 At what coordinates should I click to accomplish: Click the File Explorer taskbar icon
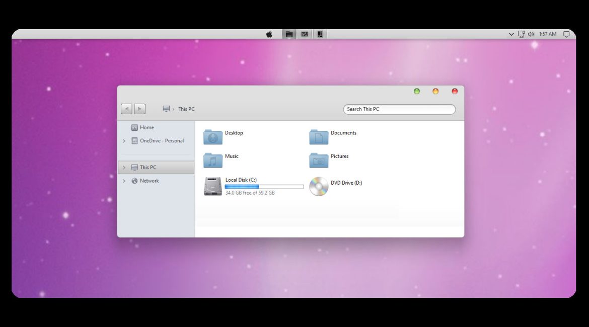coord(289,34)
